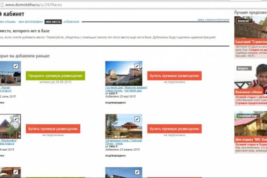
Task: Click the page icon in the address bar
Action: coord(2,5)
